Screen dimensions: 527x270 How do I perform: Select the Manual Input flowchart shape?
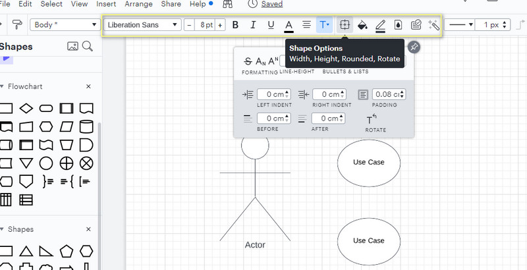point(26,126)
